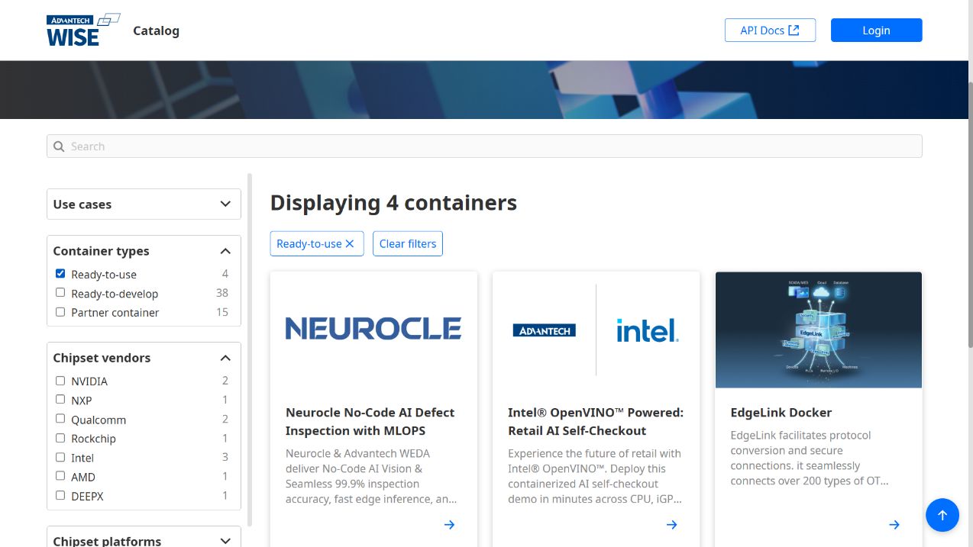The image size is (973, 547).
Task: Open EdgeLink Docker card arrow icon
Action: [894, 524]
